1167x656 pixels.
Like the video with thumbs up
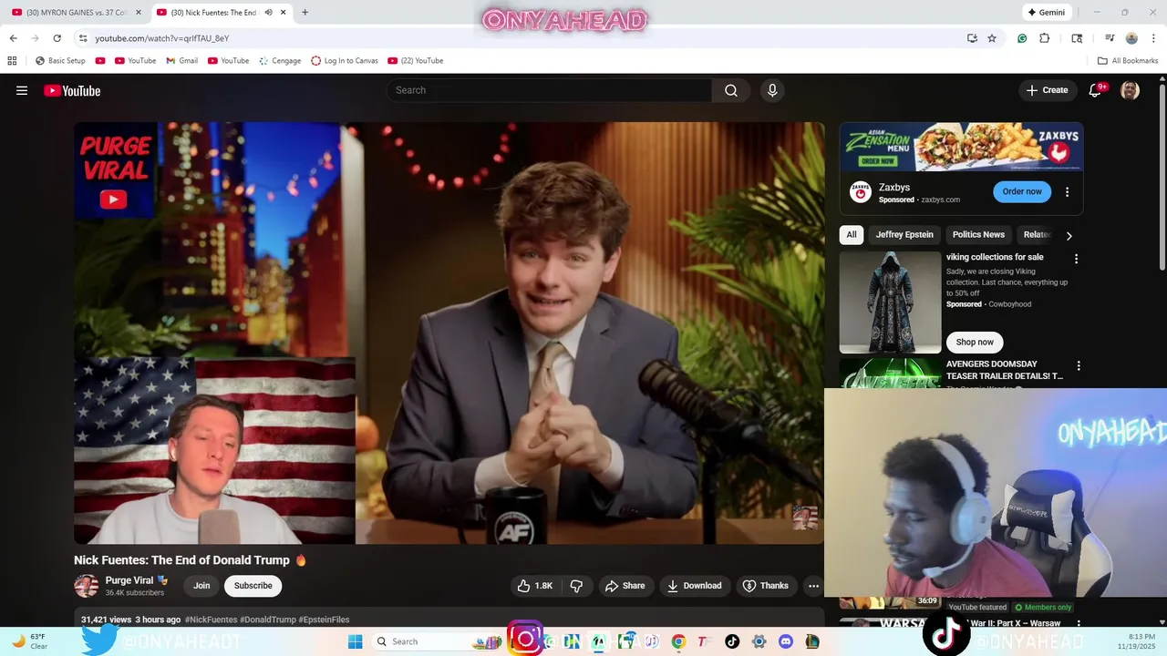point(535,586)
